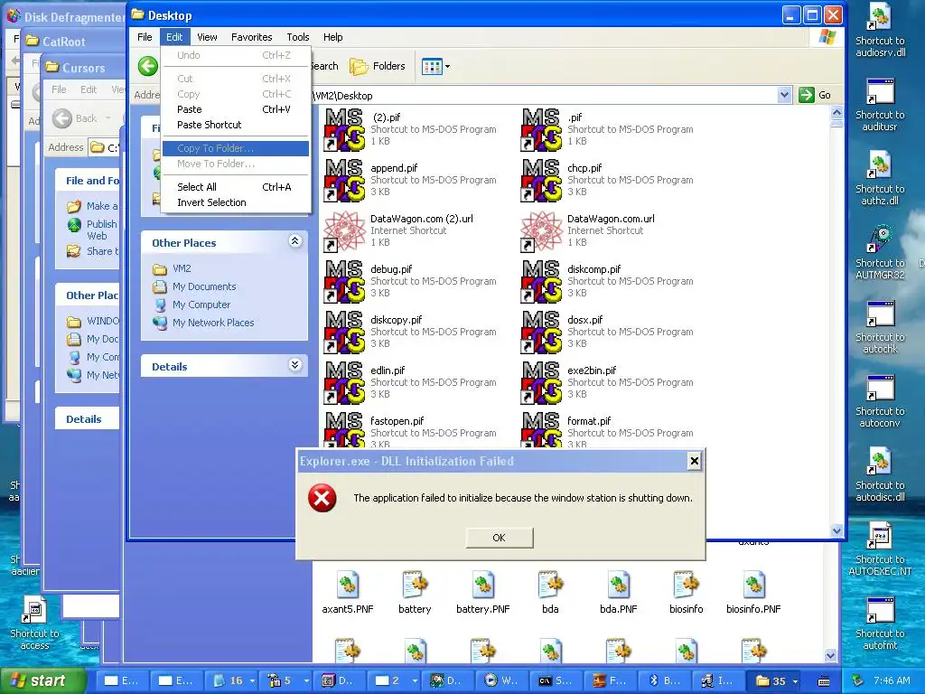Image resolution: width=925 pixels, height=694 pixels.
Task: Select the format.pif icon
Action: (541, 429)
